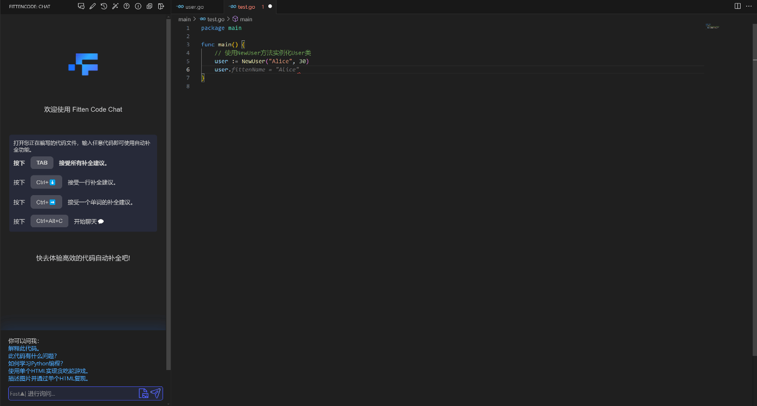The width and height of the screenshot is (757, 406).
Task: Split the editor right
Action: (x=737, y=7)
